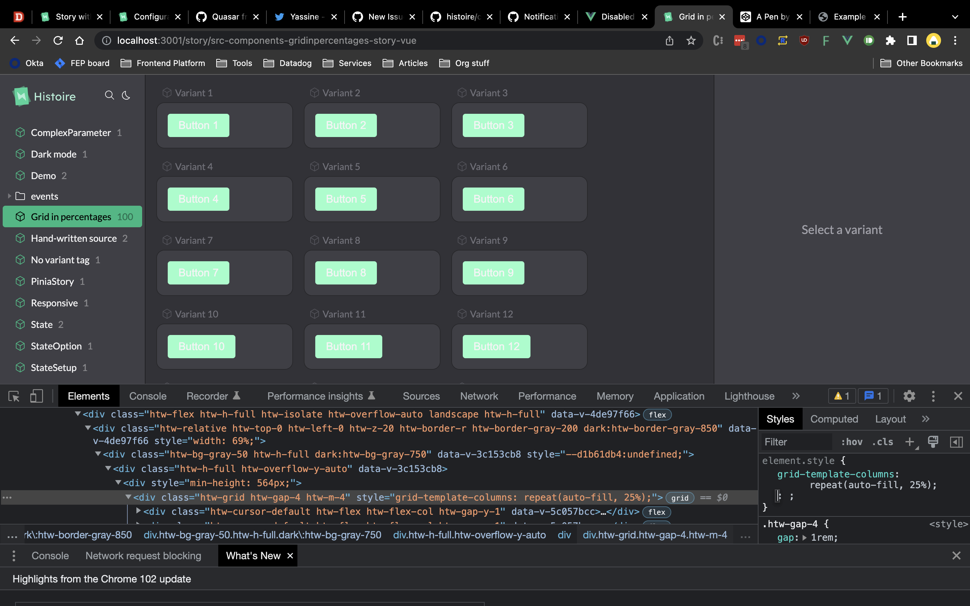Bookmark this page with star icon
Image resolution: width=970 pixels, height=606 pixels.
(x=691, y=40)
